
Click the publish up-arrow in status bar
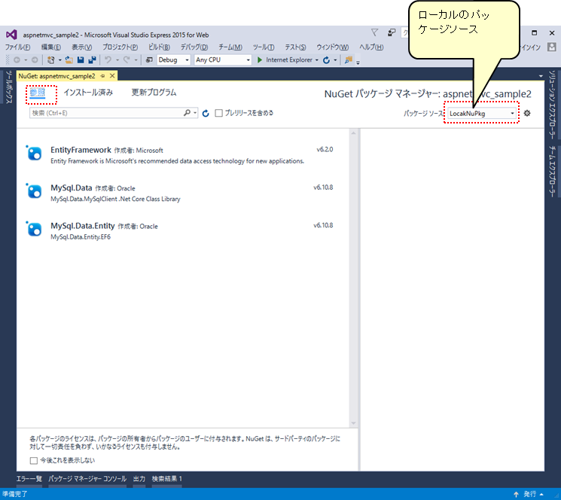(x=516, y=494)
